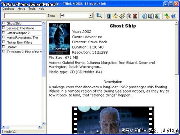Click movie list scroll up arrow
180x135 pixels.
tap(44, 23)
